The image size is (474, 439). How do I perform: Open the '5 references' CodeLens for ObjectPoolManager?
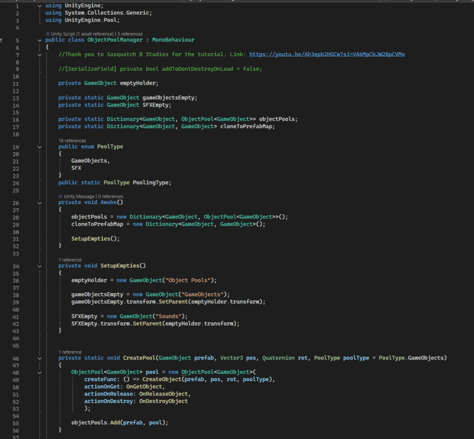[130, 34]
